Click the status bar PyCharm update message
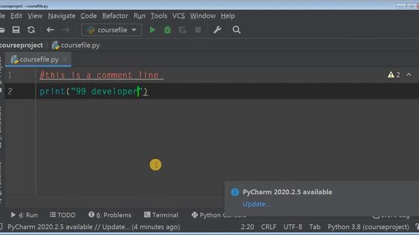Viewport: 419px width, 235px height. click(94, 227)
